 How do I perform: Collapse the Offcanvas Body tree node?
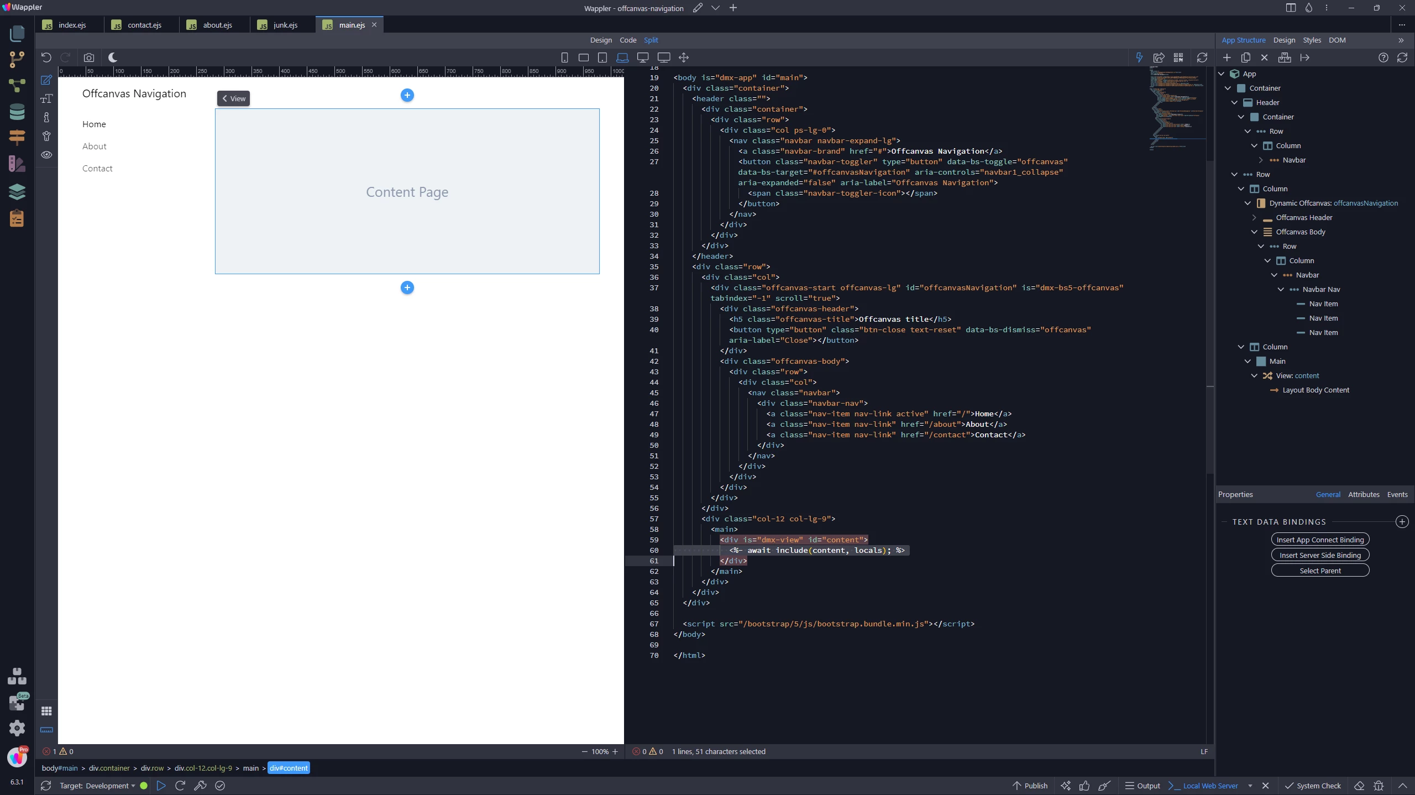(x=1254, y=232)
